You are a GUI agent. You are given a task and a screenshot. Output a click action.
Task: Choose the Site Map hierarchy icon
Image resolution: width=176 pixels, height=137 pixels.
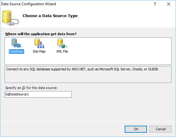(x=39, y=43)
